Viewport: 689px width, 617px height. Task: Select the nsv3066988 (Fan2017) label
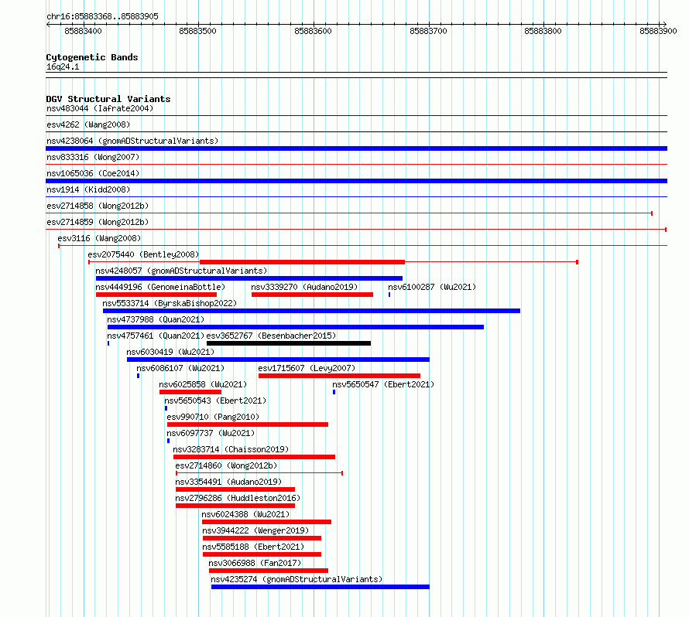(x=255, y=563)
